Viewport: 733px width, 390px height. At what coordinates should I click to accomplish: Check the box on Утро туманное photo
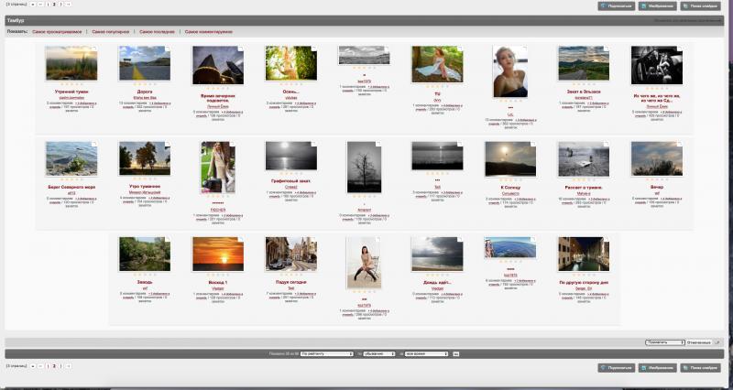pos(168,144)
